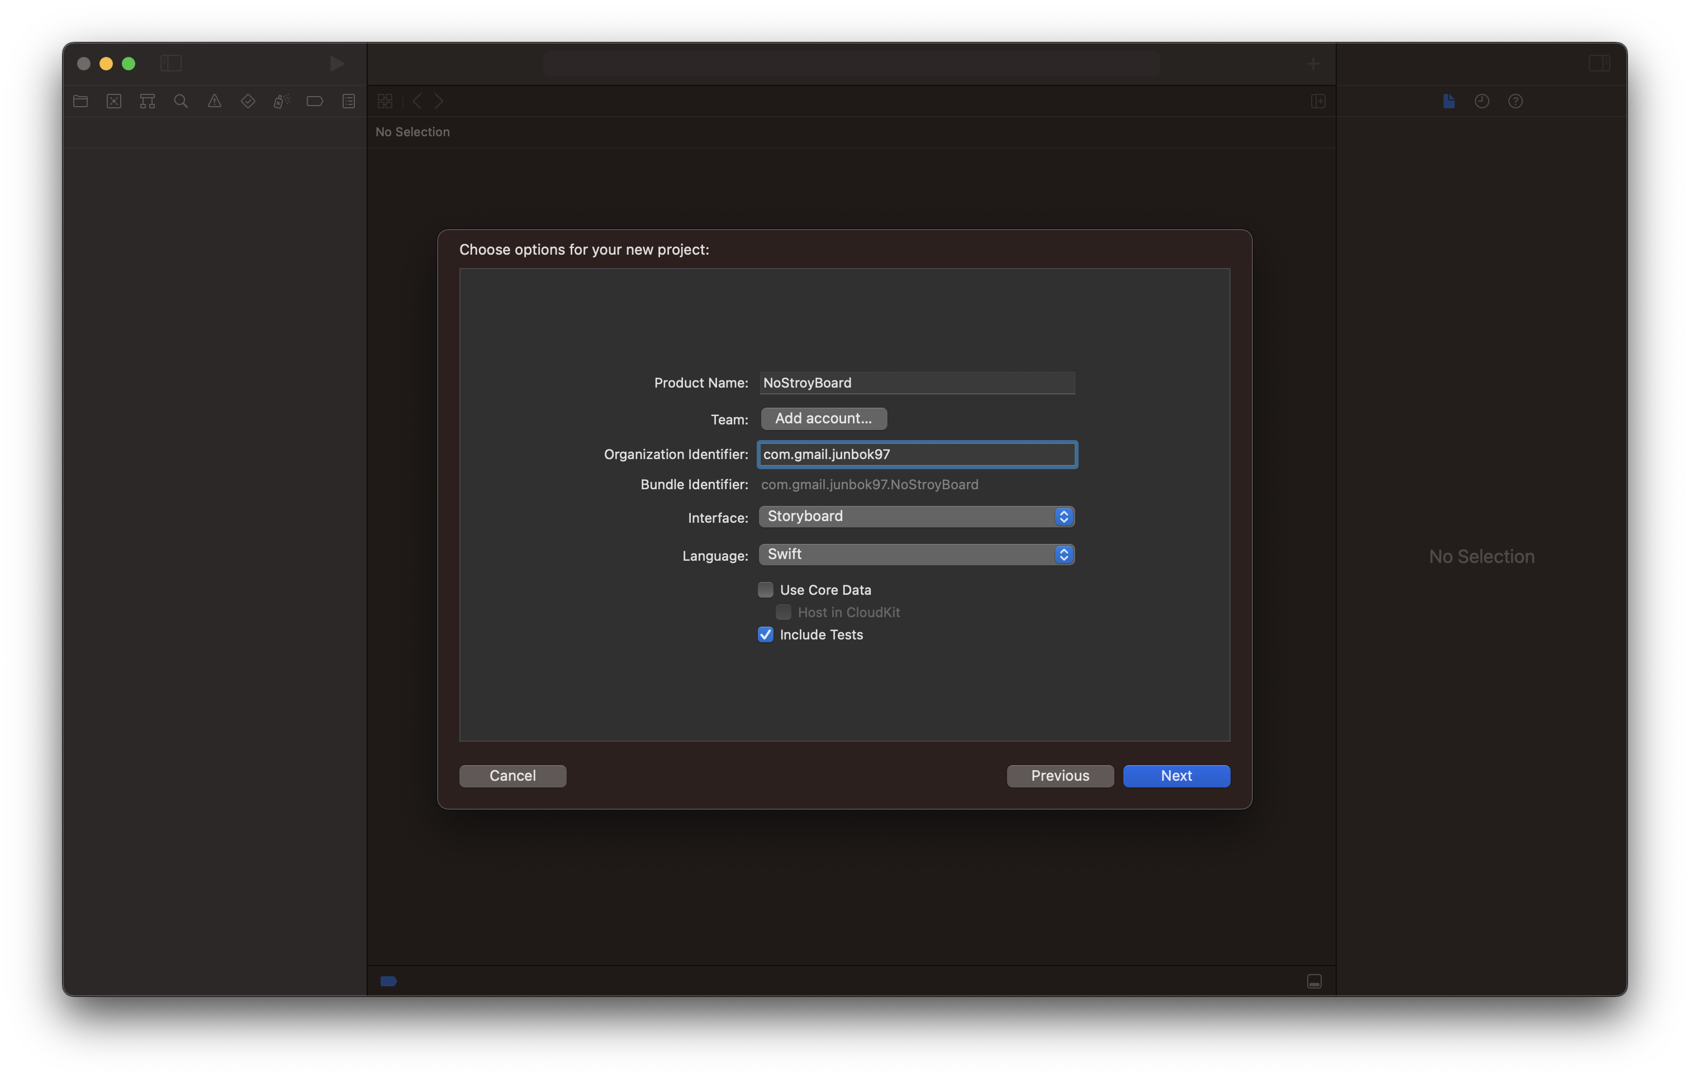Uncheck the Include Tests checkbox
This screenshot has height=1079, width=1690.
(766, 634)
